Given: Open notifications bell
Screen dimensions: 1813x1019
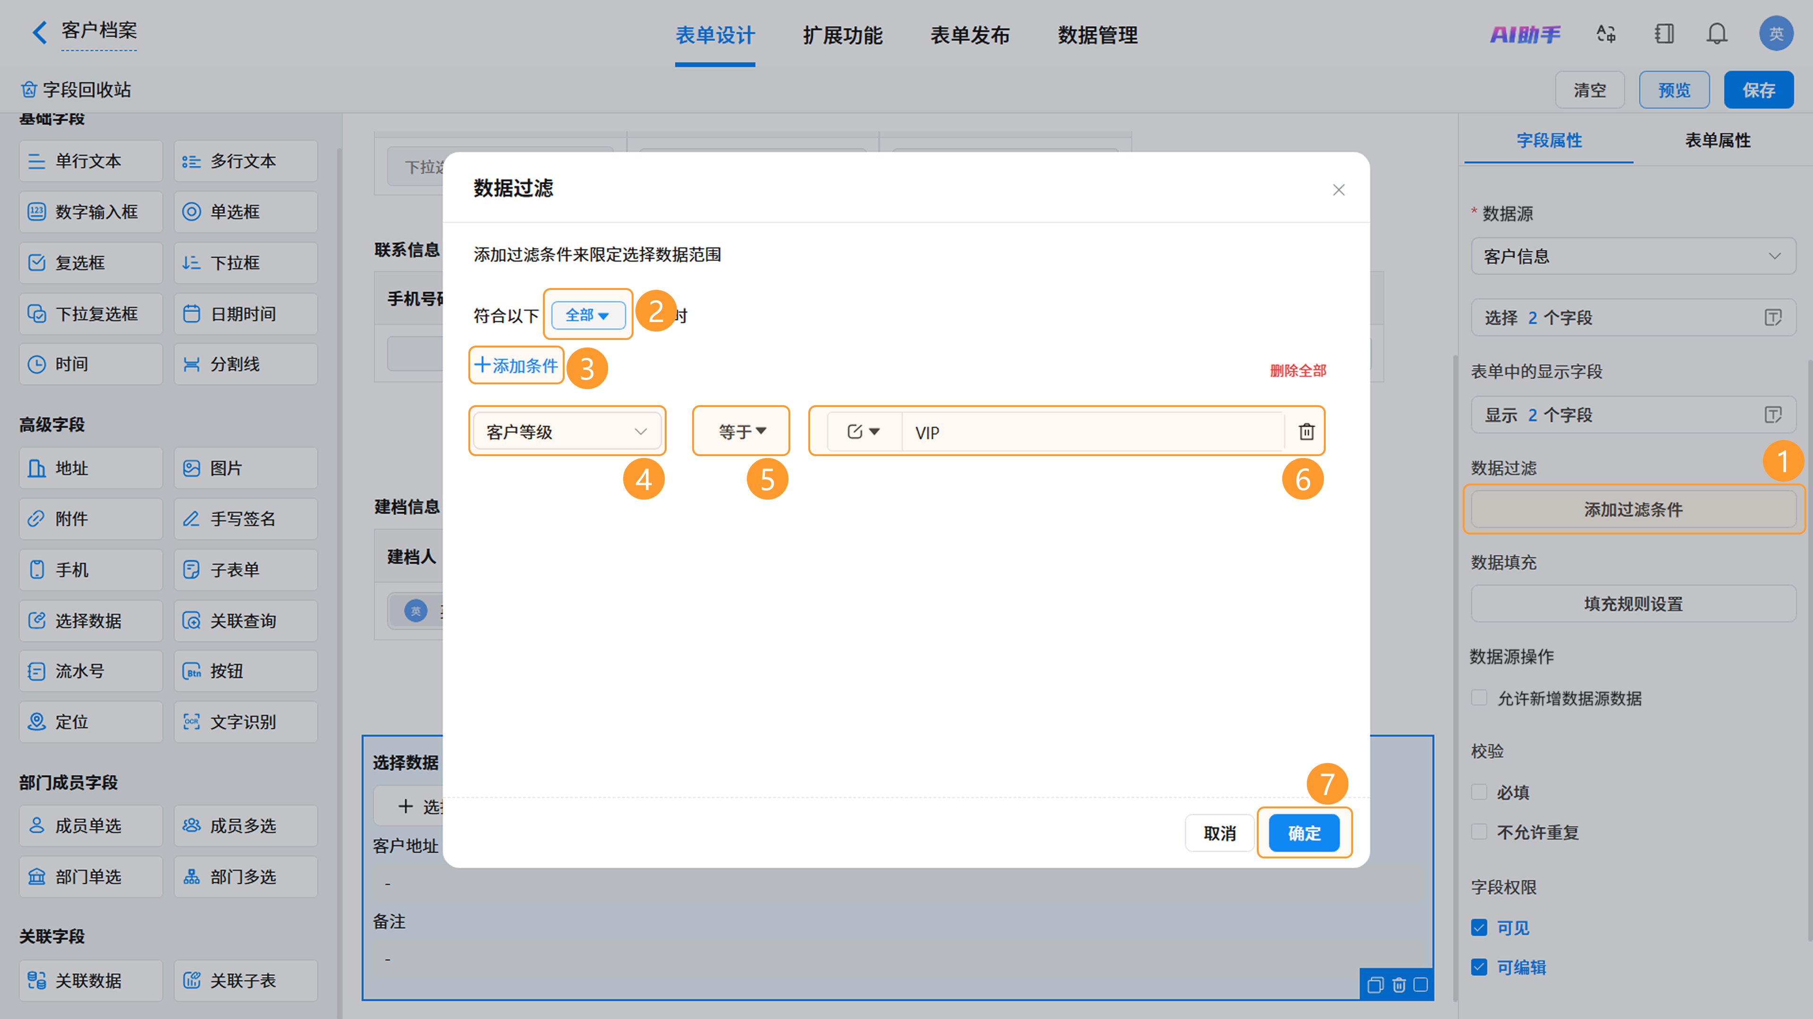Looking at the screenshot, I should coord(1717,34).
